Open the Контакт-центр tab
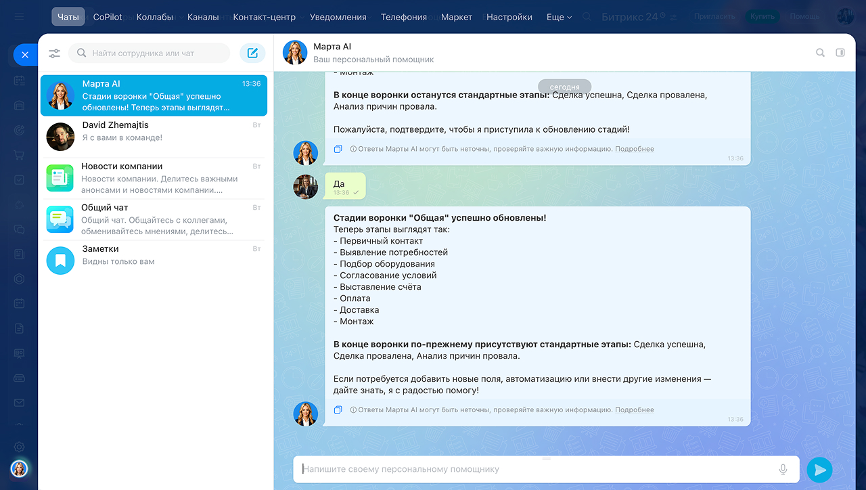This screenshot has width=866, height=490. [x=264, y=17]
